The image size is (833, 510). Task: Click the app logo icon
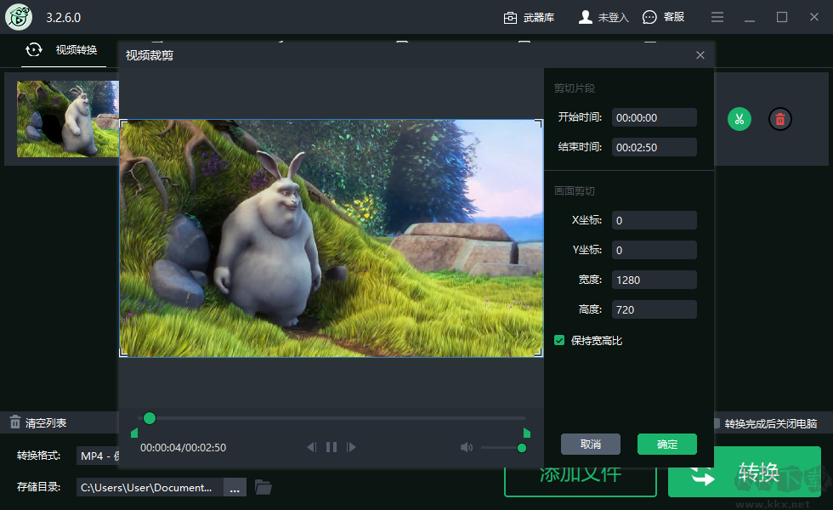(19, 17)
